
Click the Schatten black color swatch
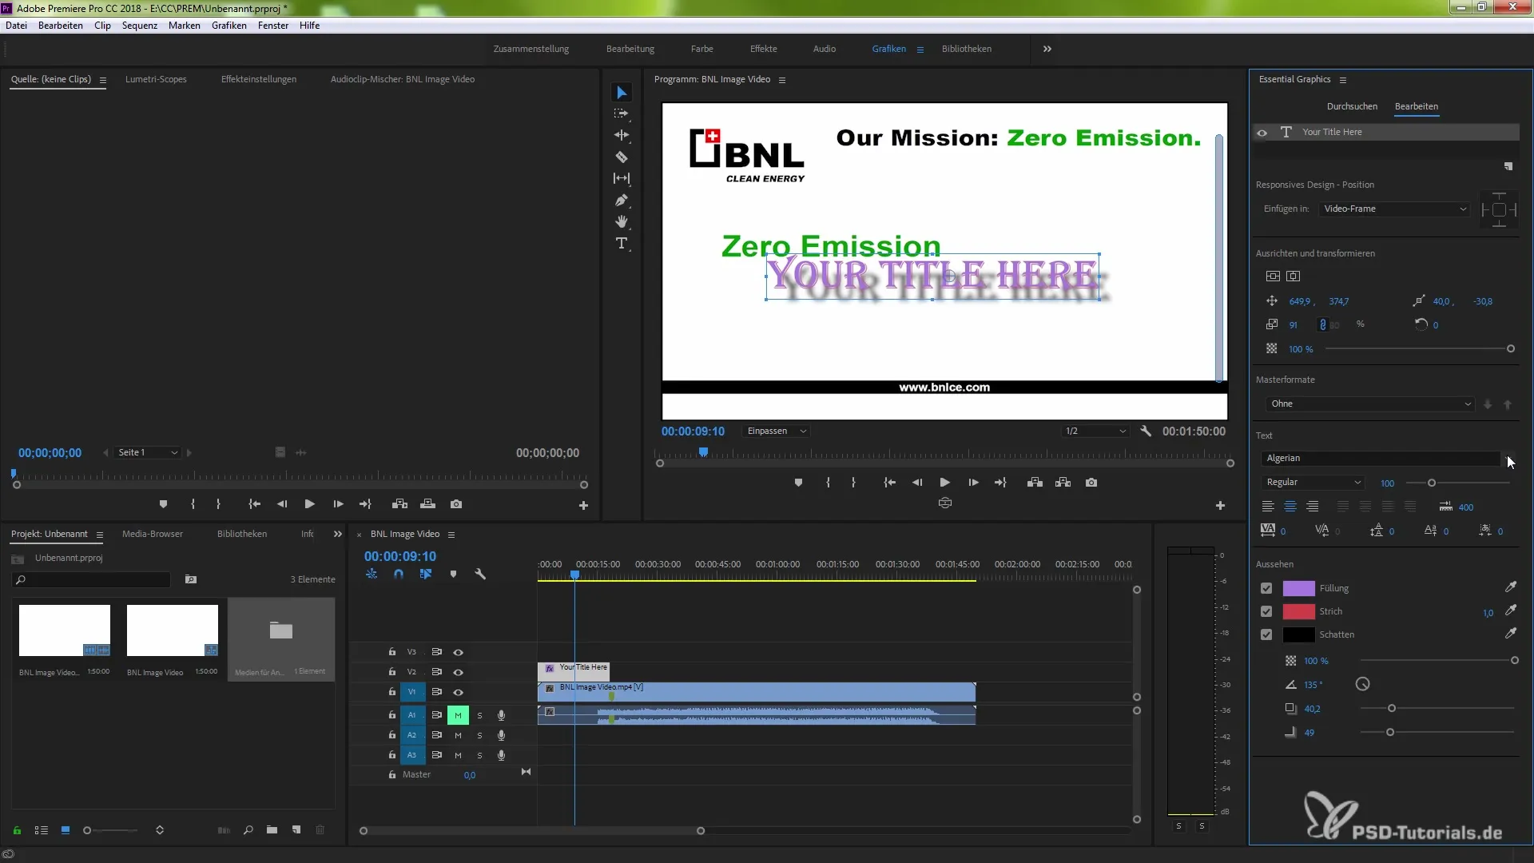pyautogui.click(x=1298, y=634)
